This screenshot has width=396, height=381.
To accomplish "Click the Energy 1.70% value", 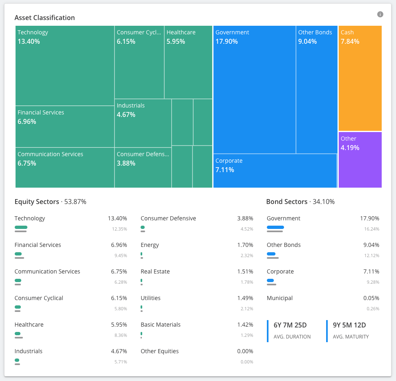I will [x=245, y=245].
